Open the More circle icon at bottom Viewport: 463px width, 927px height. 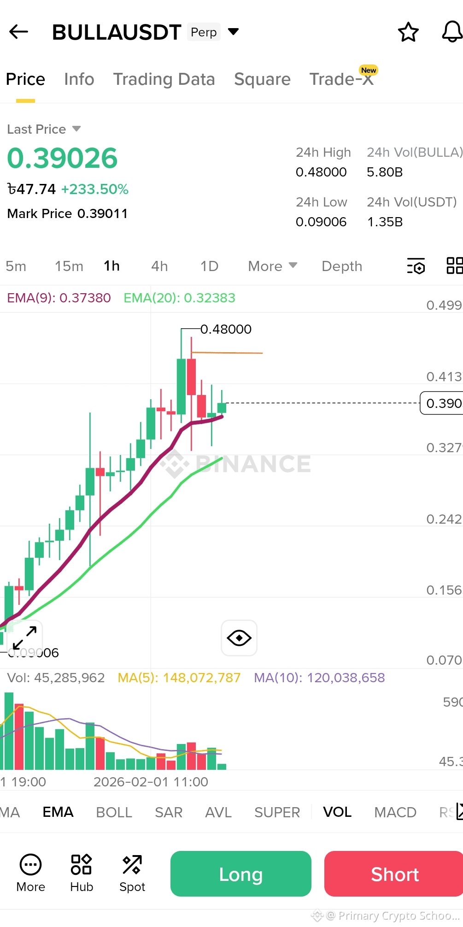[31, 874]
